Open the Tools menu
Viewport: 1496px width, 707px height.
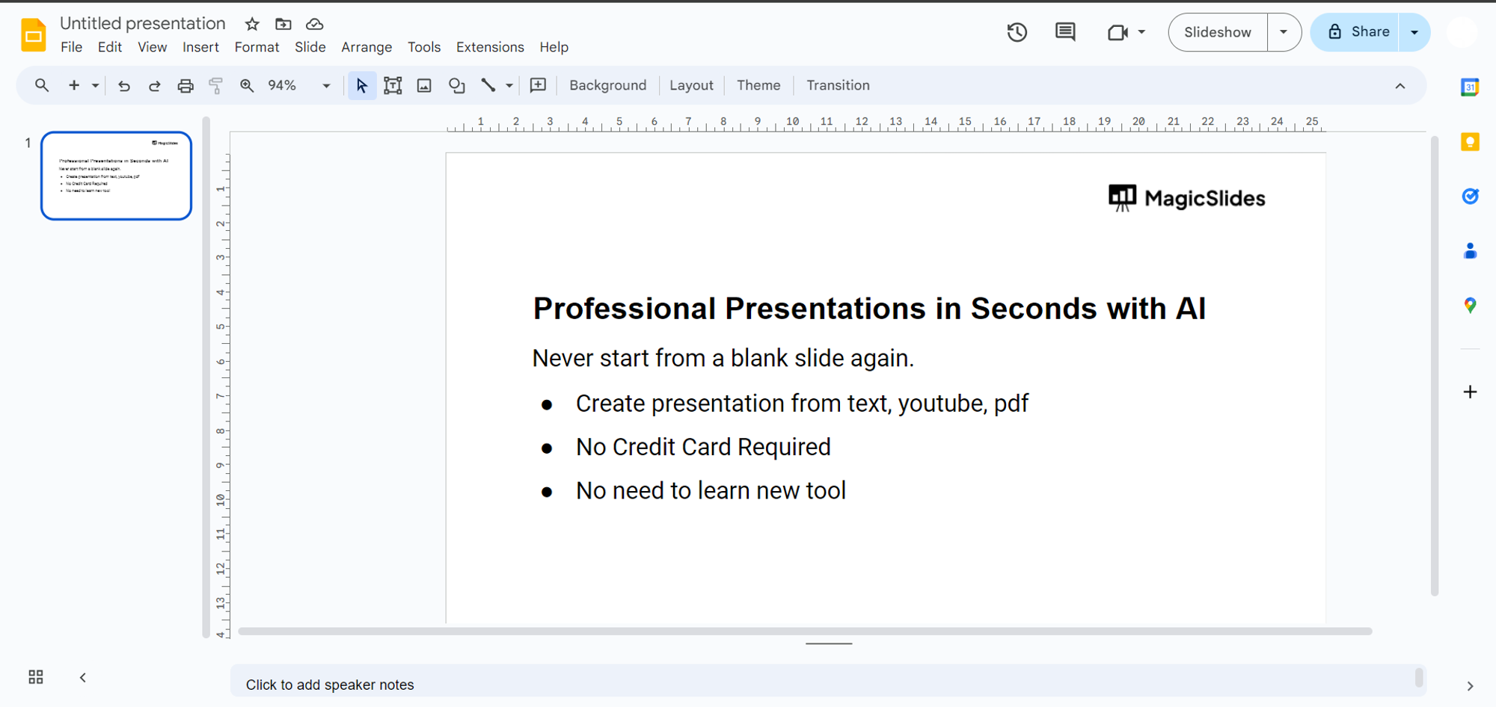(424, 47)
